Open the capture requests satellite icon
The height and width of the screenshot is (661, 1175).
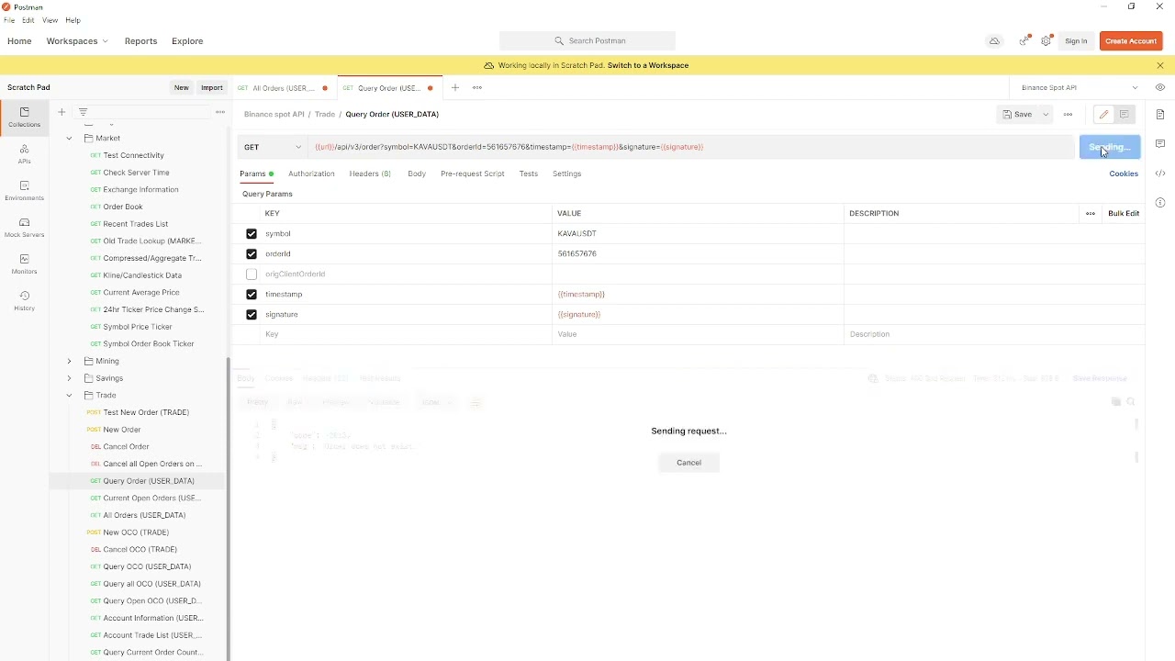[x=1024, y=41]
